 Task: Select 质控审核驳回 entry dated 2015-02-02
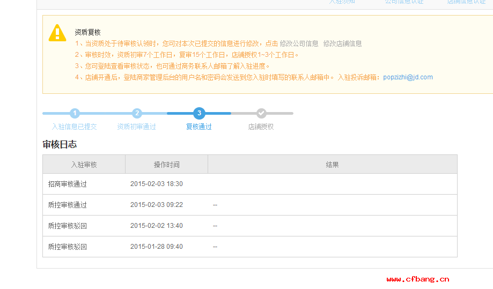pos(67,226)
